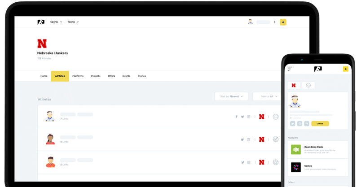
Task: Click the female athlete avatar with 8 Links
Action: pyautogui.click(x=50, y=139)
